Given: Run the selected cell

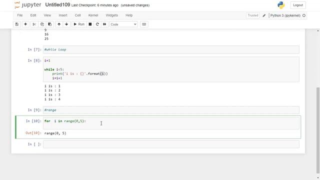Looking at the screenshot, I should tap(79, 24).
